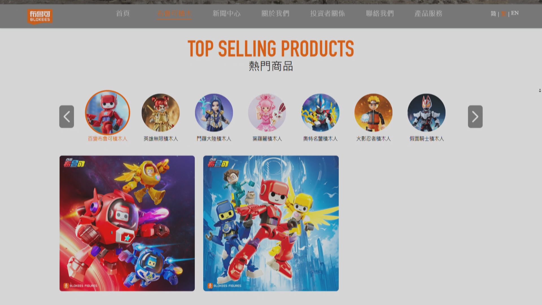This screenshot has width=542, height=305.
Task: Choose the 鬥羅大陸積木人 circular icon
Action: 214,113
